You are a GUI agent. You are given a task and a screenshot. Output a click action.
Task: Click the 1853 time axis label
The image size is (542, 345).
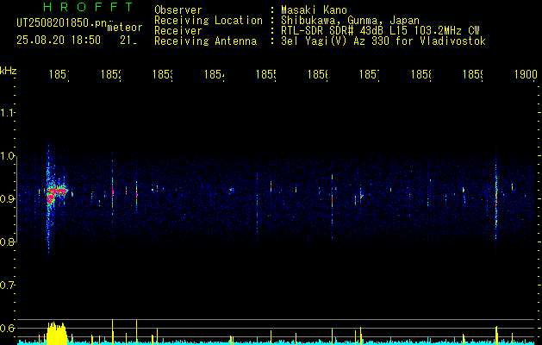[x=163, y=75]
